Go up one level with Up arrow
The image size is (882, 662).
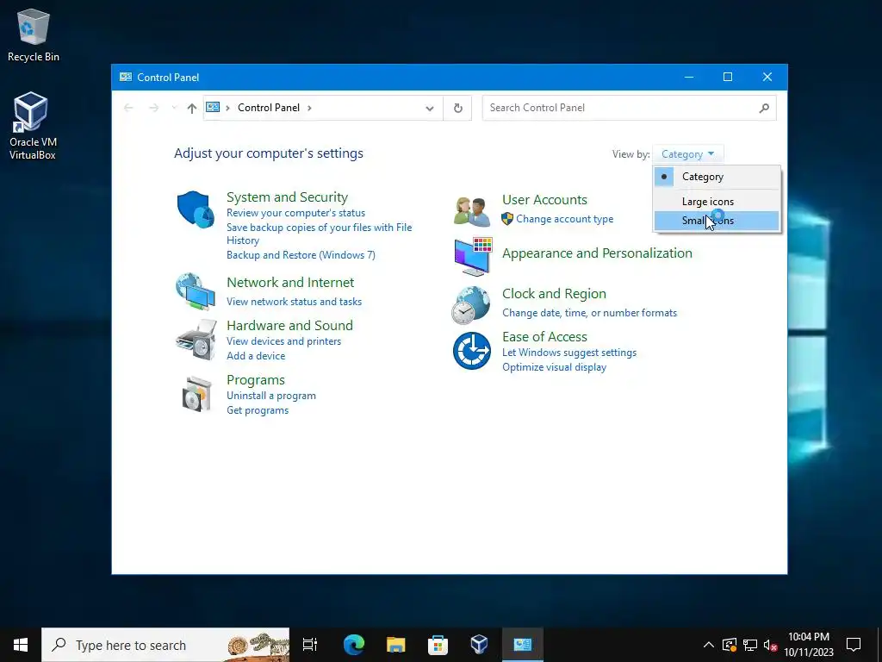point(192,108)
